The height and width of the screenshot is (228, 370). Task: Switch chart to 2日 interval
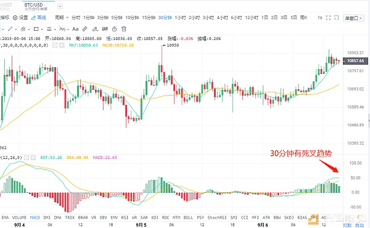[x=274, y=18]
